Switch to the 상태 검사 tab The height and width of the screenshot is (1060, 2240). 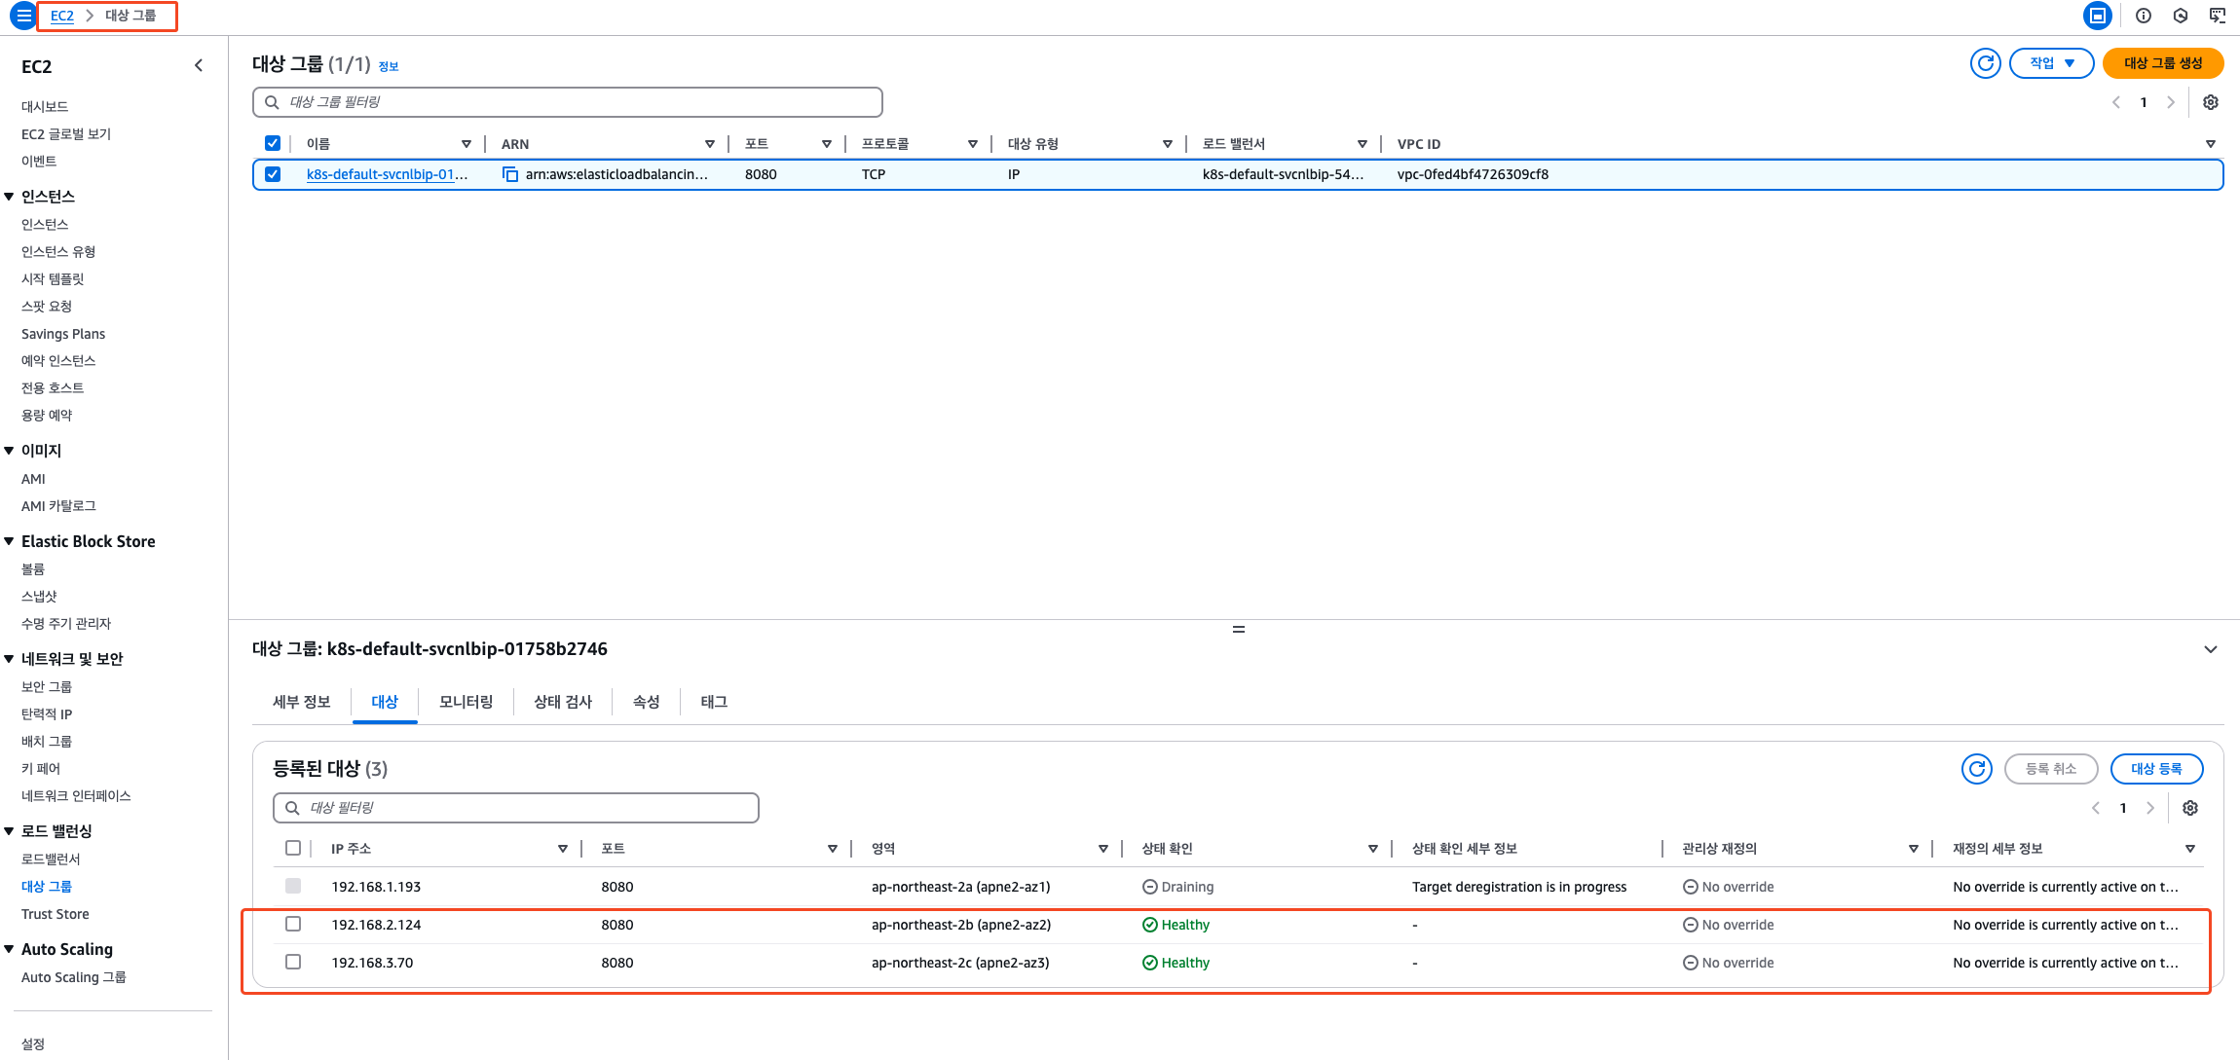point(562,702)
